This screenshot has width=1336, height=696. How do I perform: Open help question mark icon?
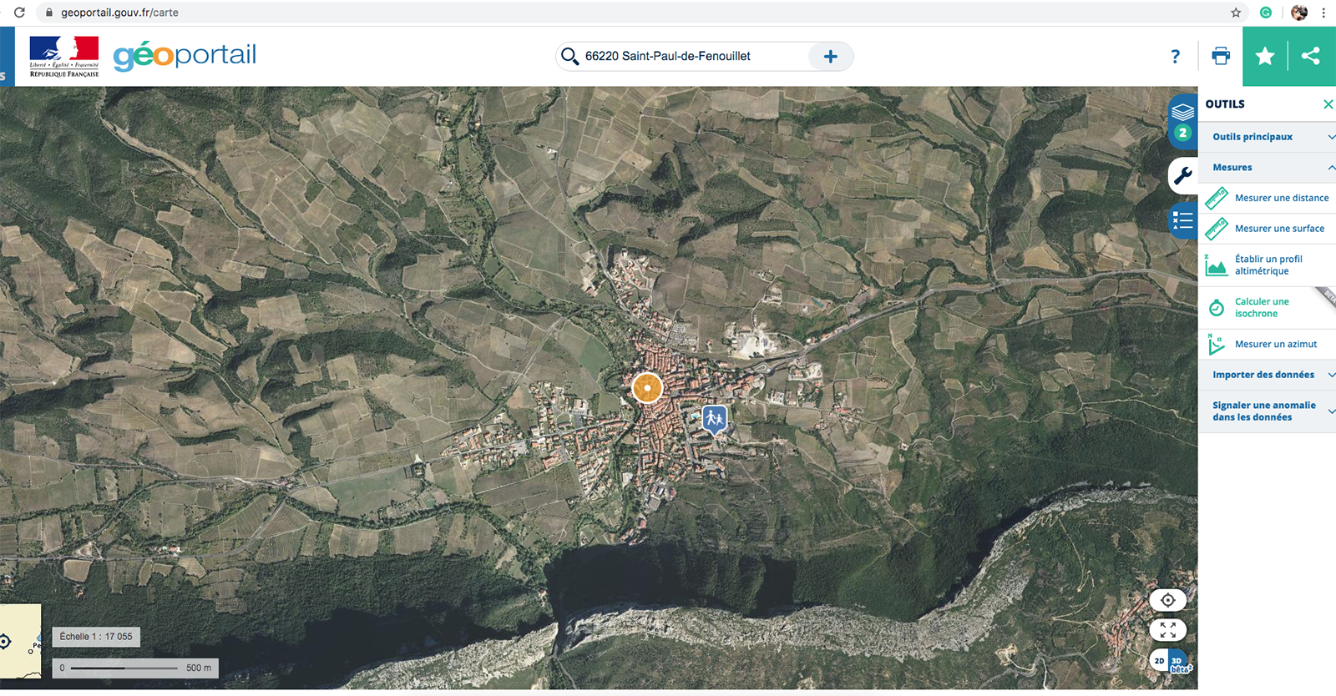1175,56
